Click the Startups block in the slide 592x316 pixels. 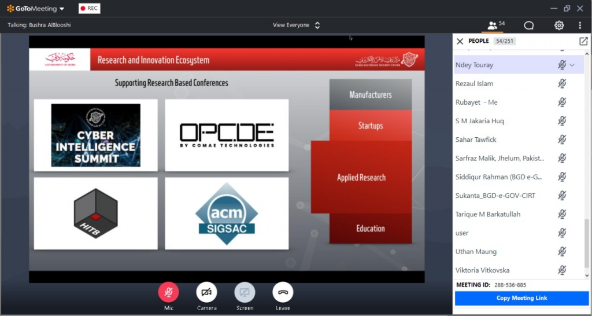click(371, 126)
